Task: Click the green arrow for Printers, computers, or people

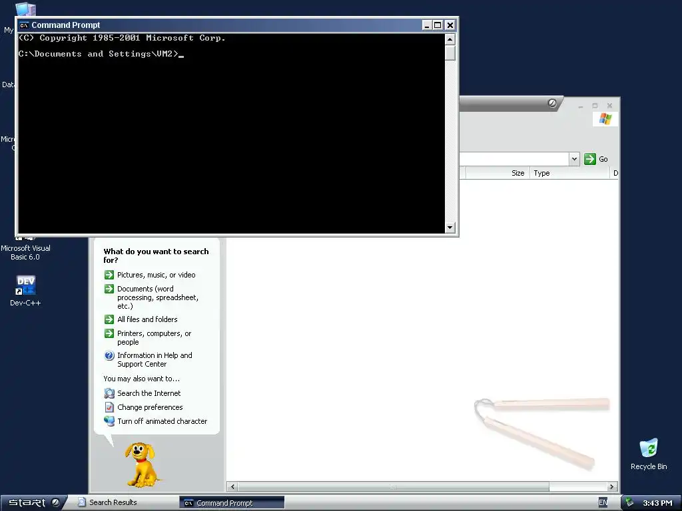Action: tap(109, 333)
